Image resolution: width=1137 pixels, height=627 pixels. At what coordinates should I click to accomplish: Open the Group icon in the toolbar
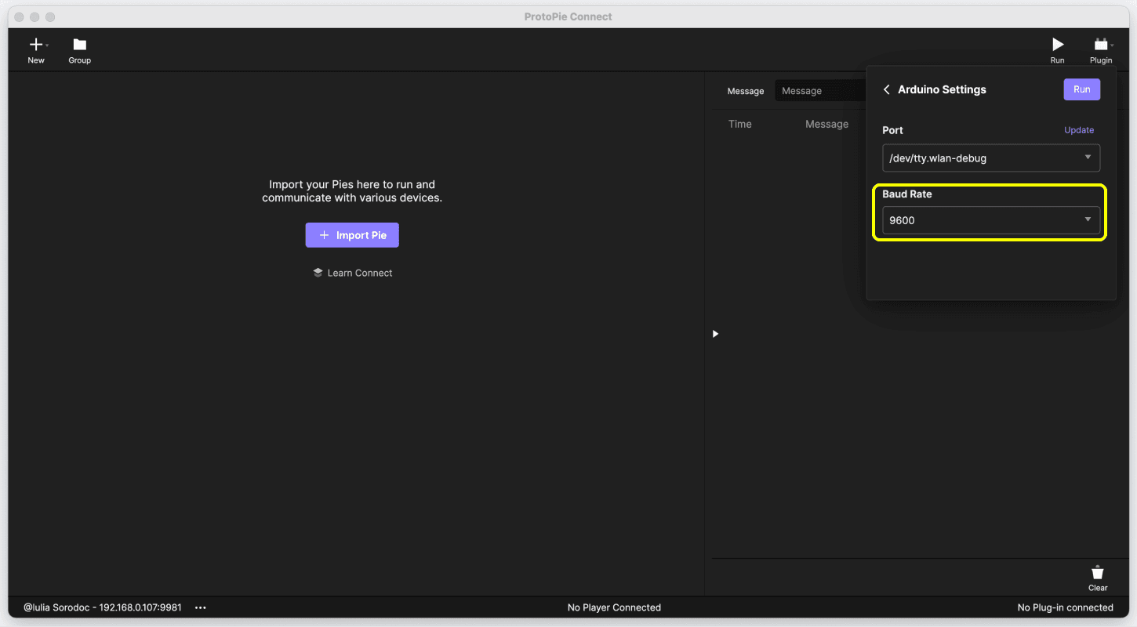79,45
